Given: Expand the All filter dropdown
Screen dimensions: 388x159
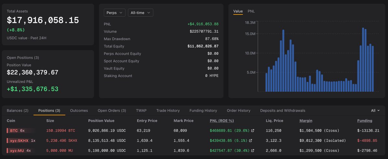Looking at the screenshot, I should tap(375, 110).
